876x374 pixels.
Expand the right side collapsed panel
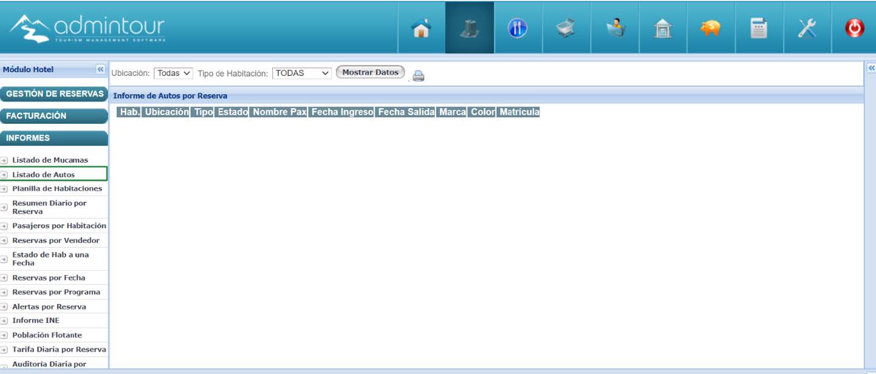pyautogui.click(x=871, y=67)
